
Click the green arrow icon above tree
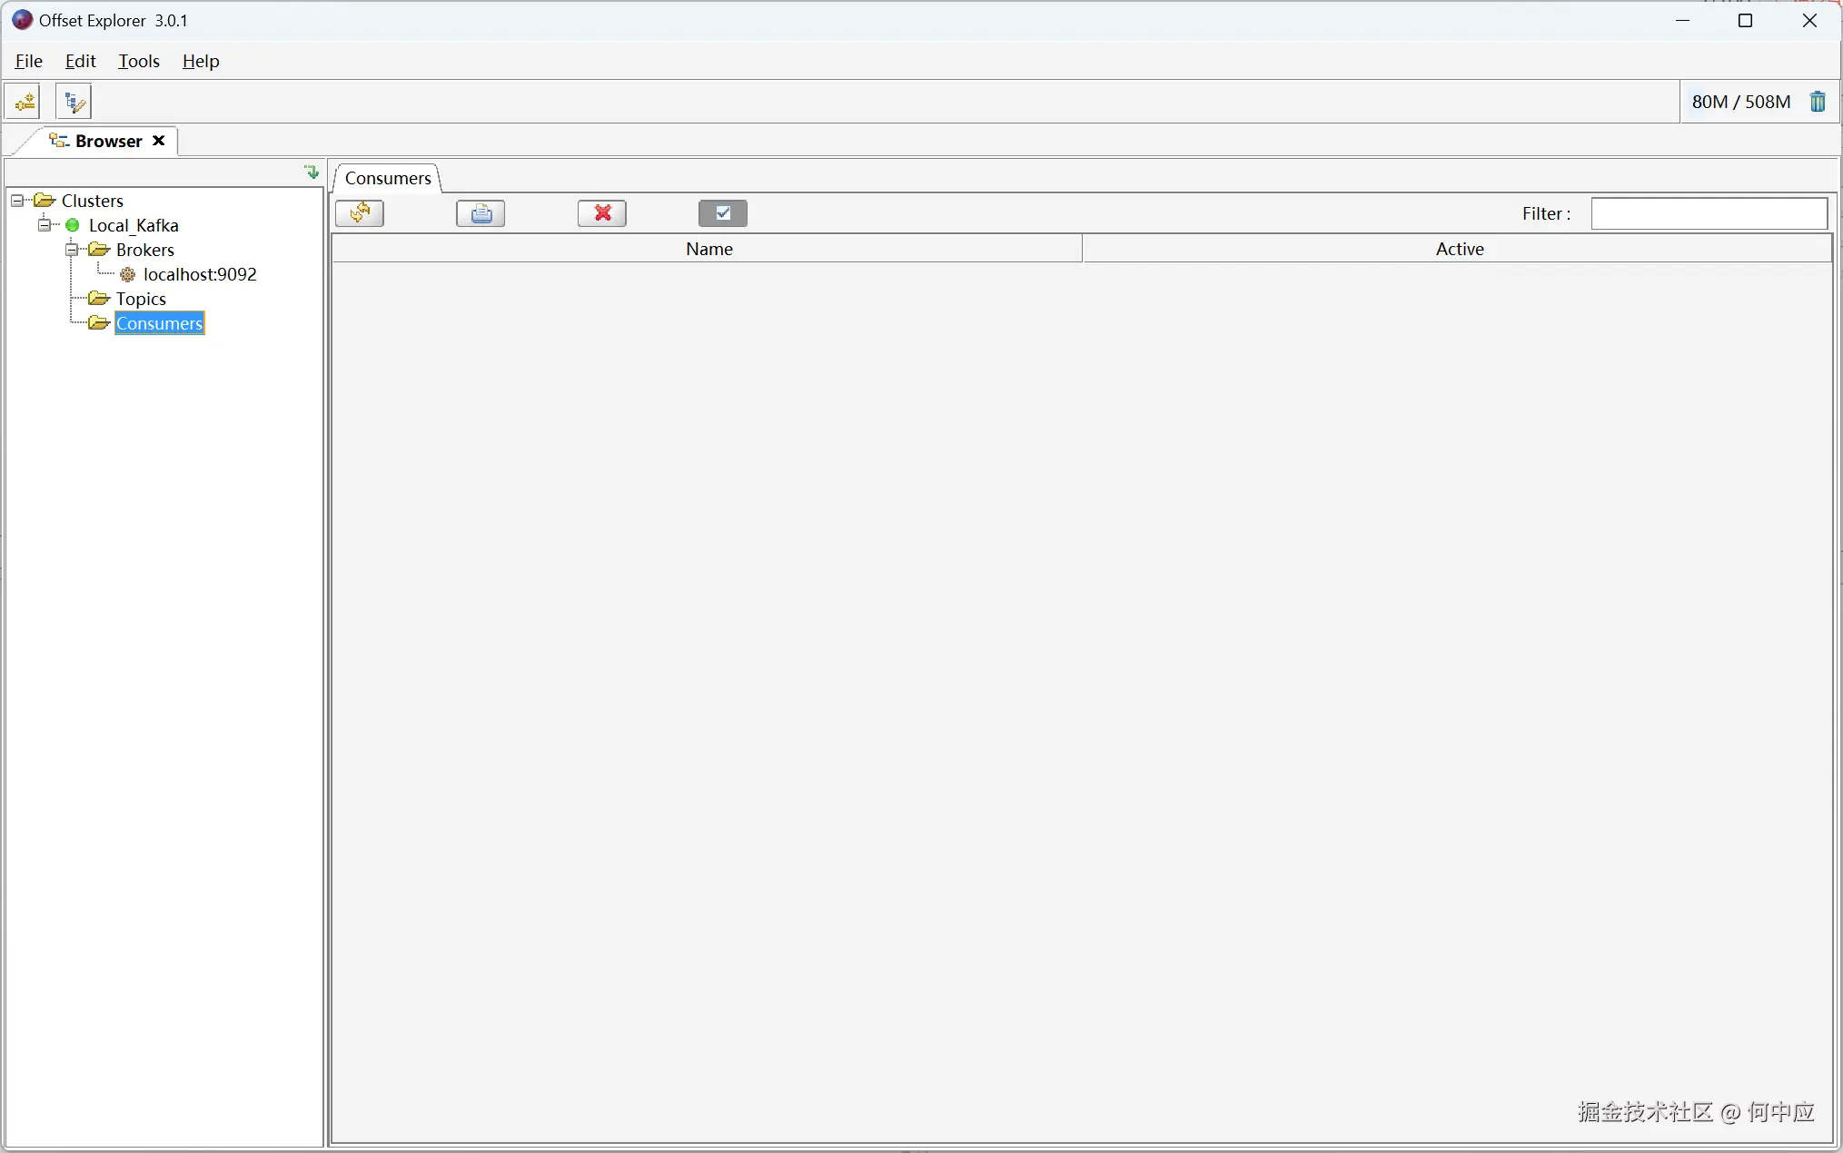pyautogui.click(x=312, y=172)
